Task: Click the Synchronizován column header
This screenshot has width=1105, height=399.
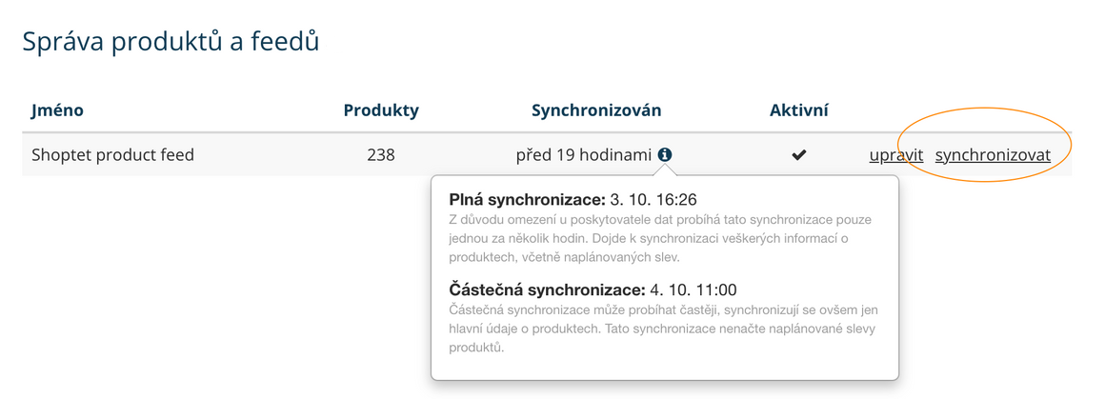Action: coord(596,110)
